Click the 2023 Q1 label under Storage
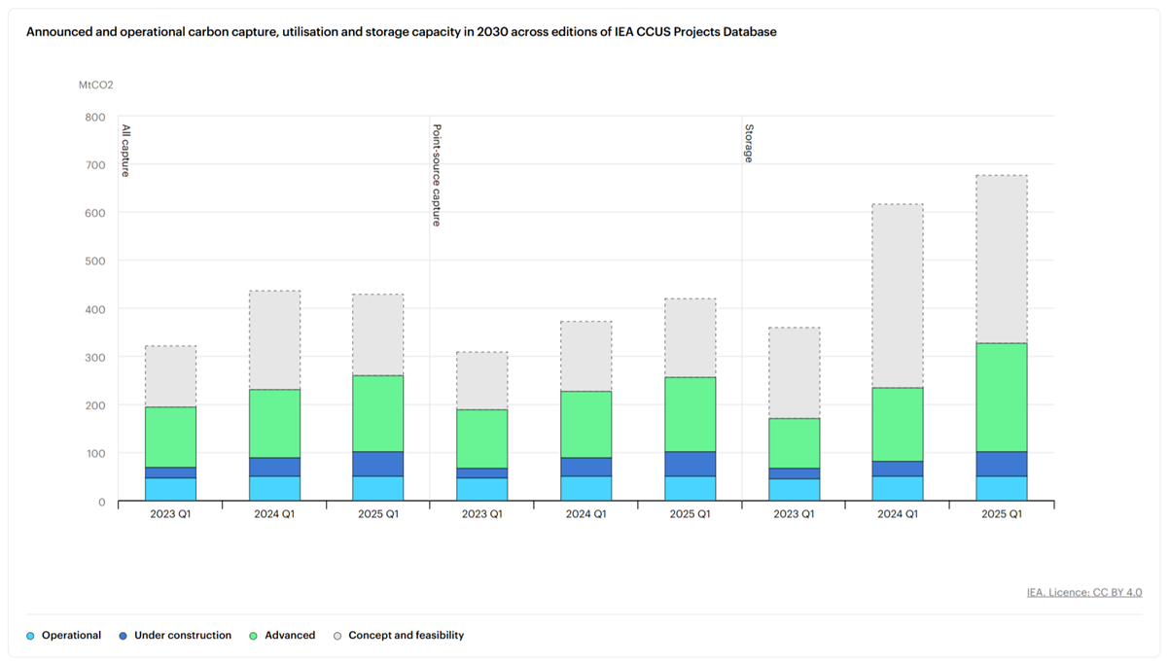 [795, 514]
